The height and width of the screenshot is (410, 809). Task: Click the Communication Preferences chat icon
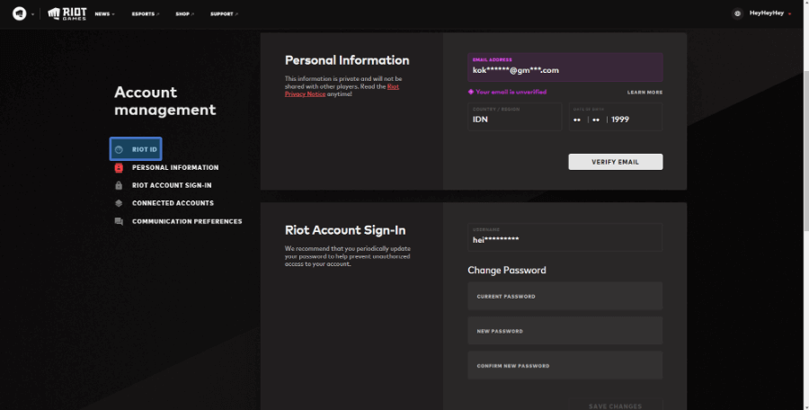(x=119, y=221)
